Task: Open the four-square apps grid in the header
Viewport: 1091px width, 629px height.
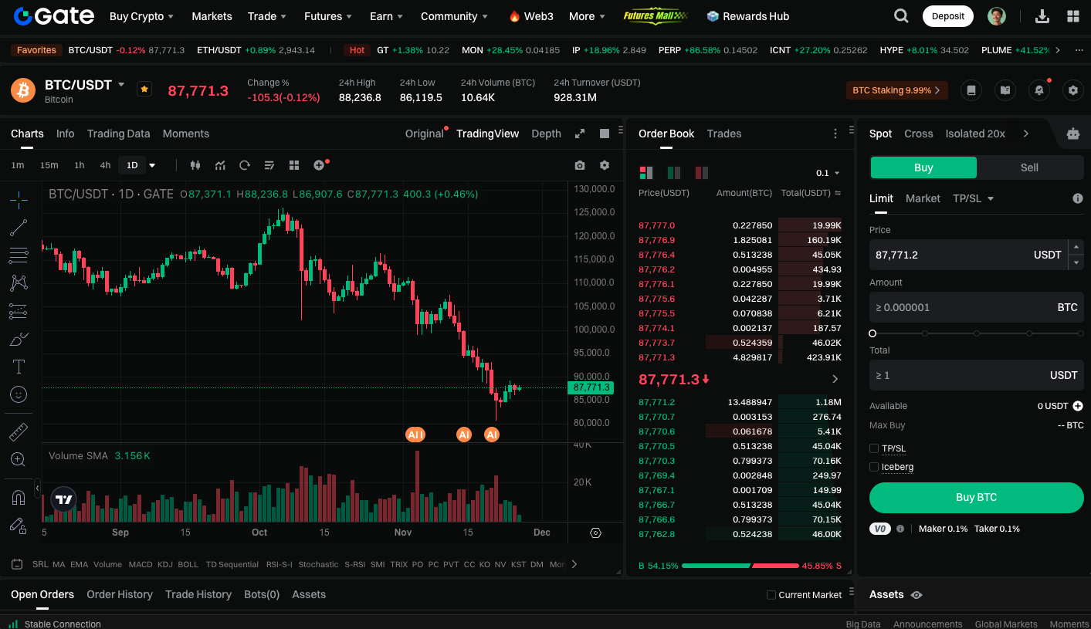Action: [1072, 16]
